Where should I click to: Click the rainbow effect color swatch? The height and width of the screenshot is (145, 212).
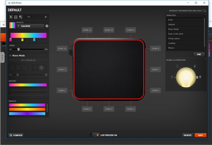pos(12,25)
